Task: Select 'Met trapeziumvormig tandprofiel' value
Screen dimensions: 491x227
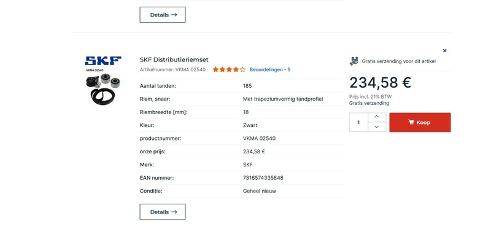Action: (283, 99)
